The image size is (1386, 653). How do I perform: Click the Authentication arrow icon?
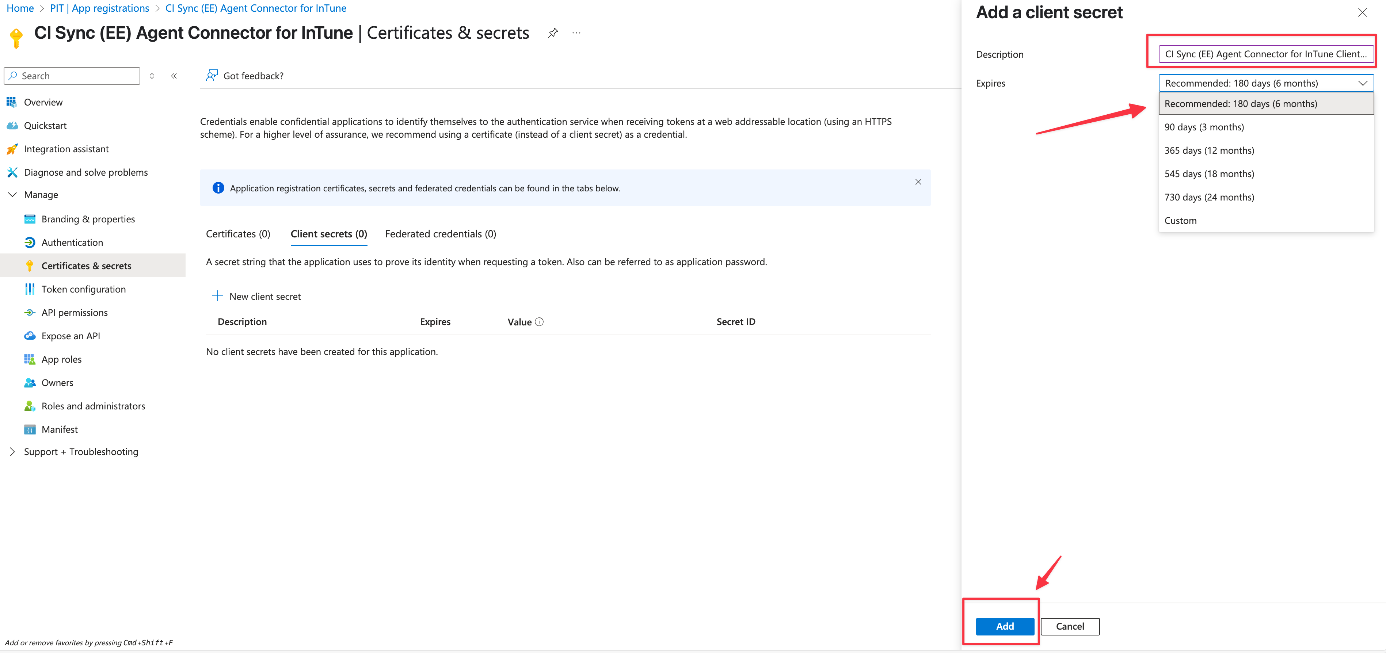pyautogui.click(x=30, y=243)
